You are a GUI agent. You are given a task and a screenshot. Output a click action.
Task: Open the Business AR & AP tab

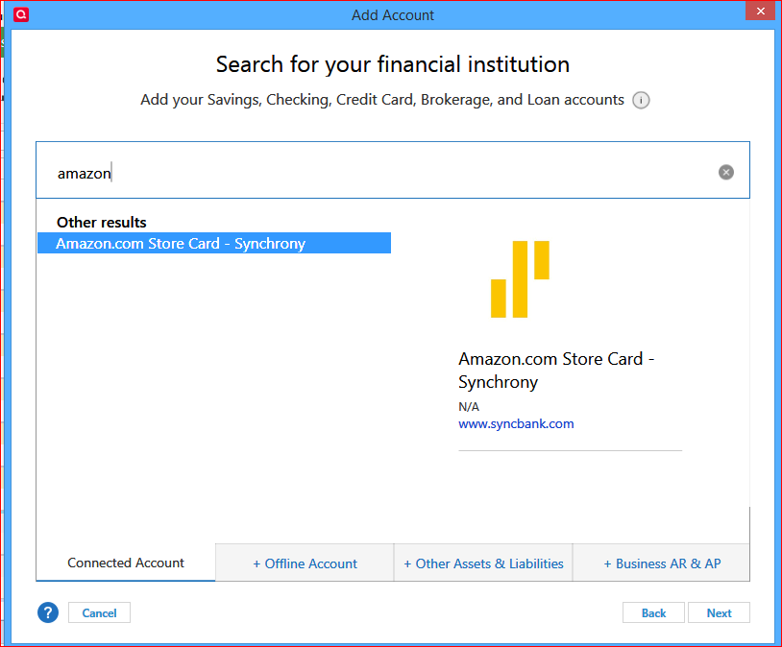coord(662,563)
